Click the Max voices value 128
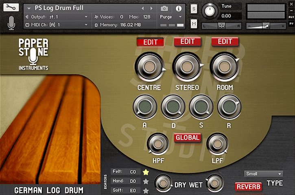This screenshot has height=195, width=295. (x=147, y=17)
